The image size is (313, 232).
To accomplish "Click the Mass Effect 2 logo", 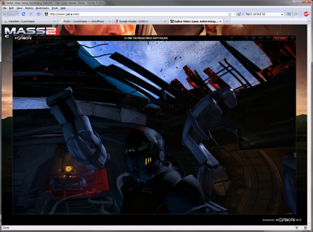I will [32, 32].
